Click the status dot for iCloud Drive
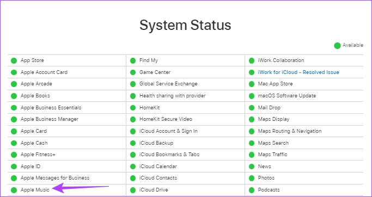The image size is (372, 197). [132, 190]
